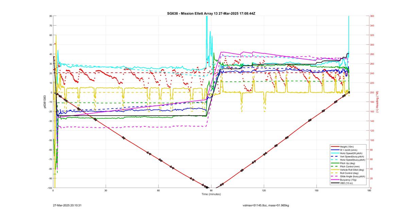Click the '150' tick on the time axis
The height and width of the screenshot is (211, 408).
tap(317, 190)
